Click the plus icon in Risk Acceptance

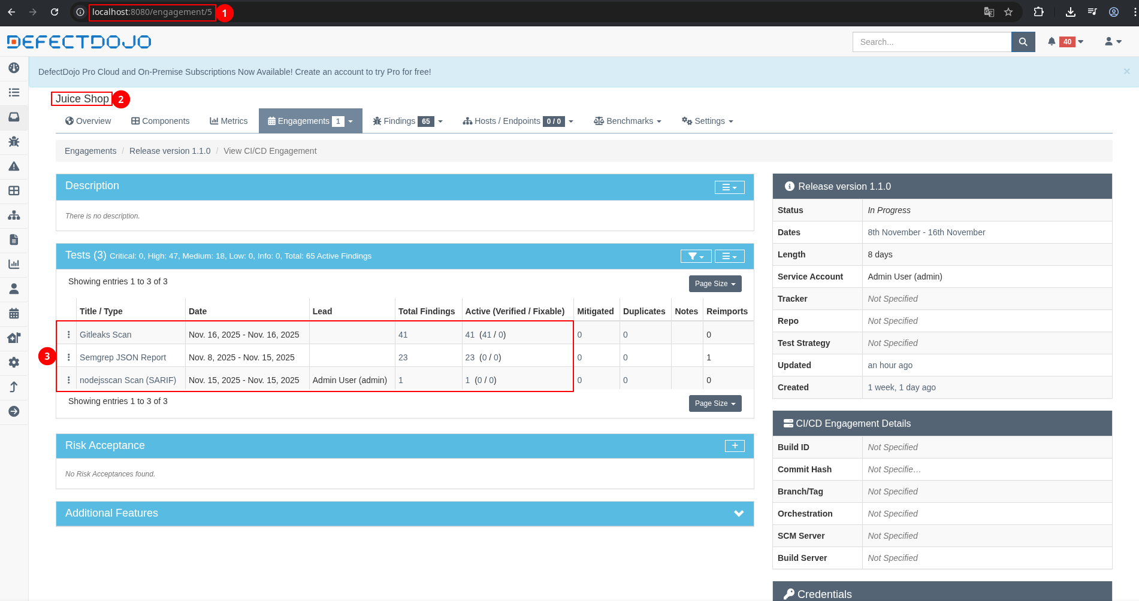(735, 446)
